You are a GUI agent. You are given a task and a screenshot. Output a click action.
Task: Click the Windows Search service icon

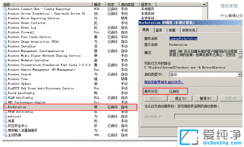click(5, 74)
